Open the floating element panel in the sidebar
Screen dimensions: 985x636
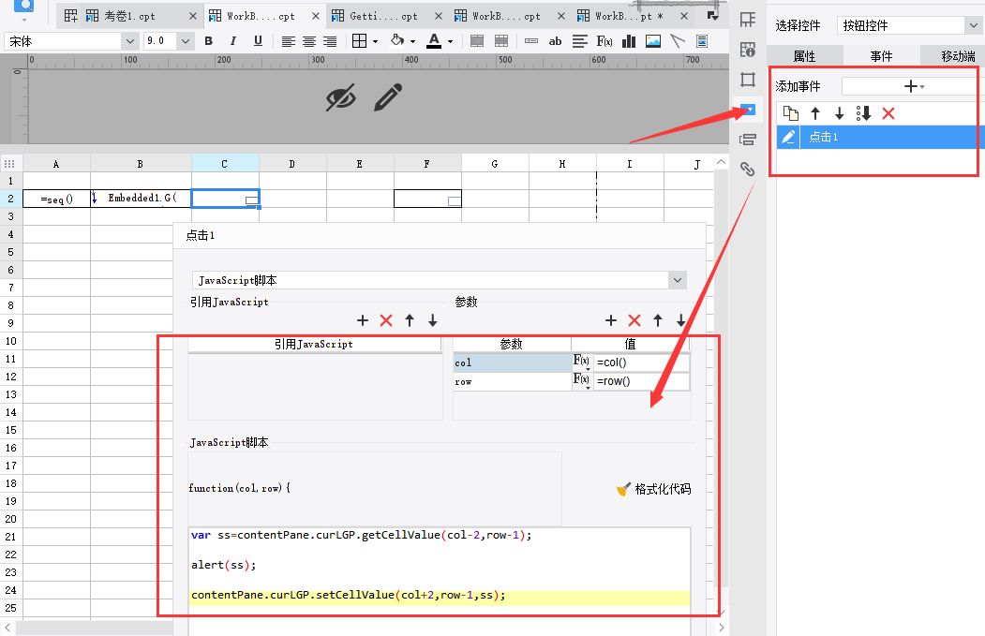point(748,80)
